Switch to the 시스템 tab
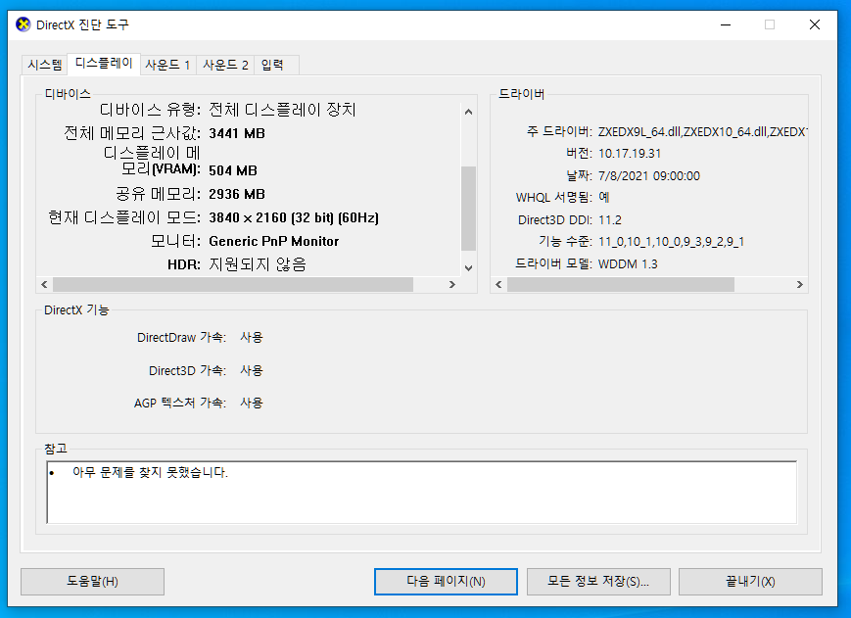The width and height of the screenshot is (851, 618). (x=44, y=65)
